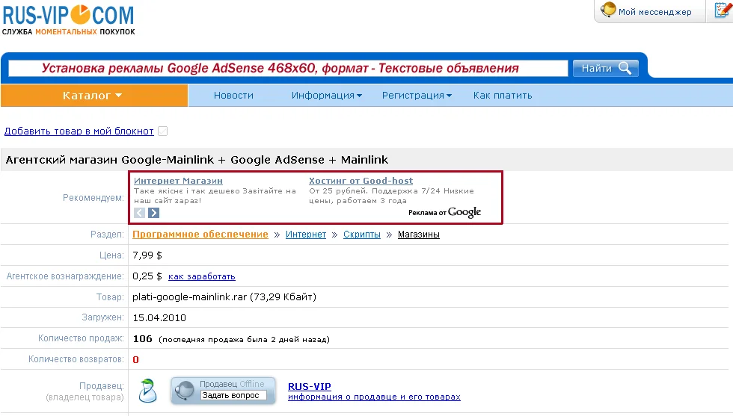Click the agent fee 0,25 $
Viewport: 733px width, 416px height.
pos(147,276)
